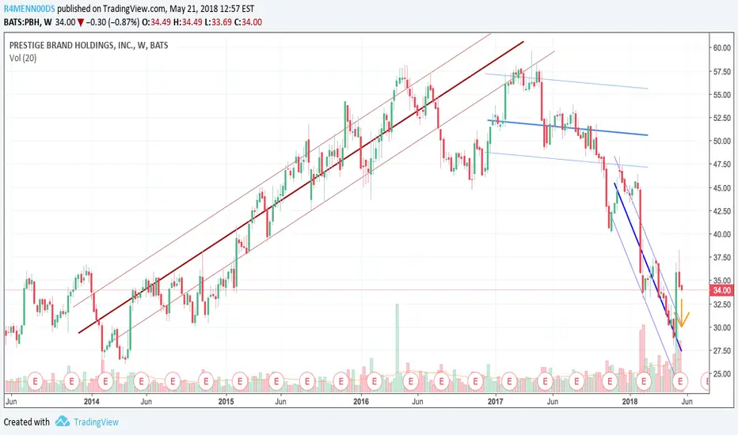
Task: Click the 27.50 price axis label
Action: tap(721, 351)
